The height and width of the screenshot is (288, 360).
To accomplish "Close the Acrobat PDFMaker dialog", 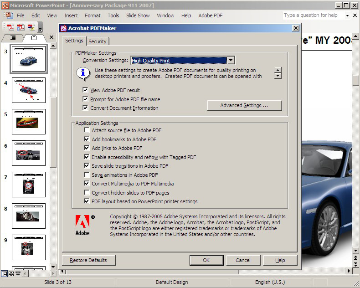I will coord(296,28).
